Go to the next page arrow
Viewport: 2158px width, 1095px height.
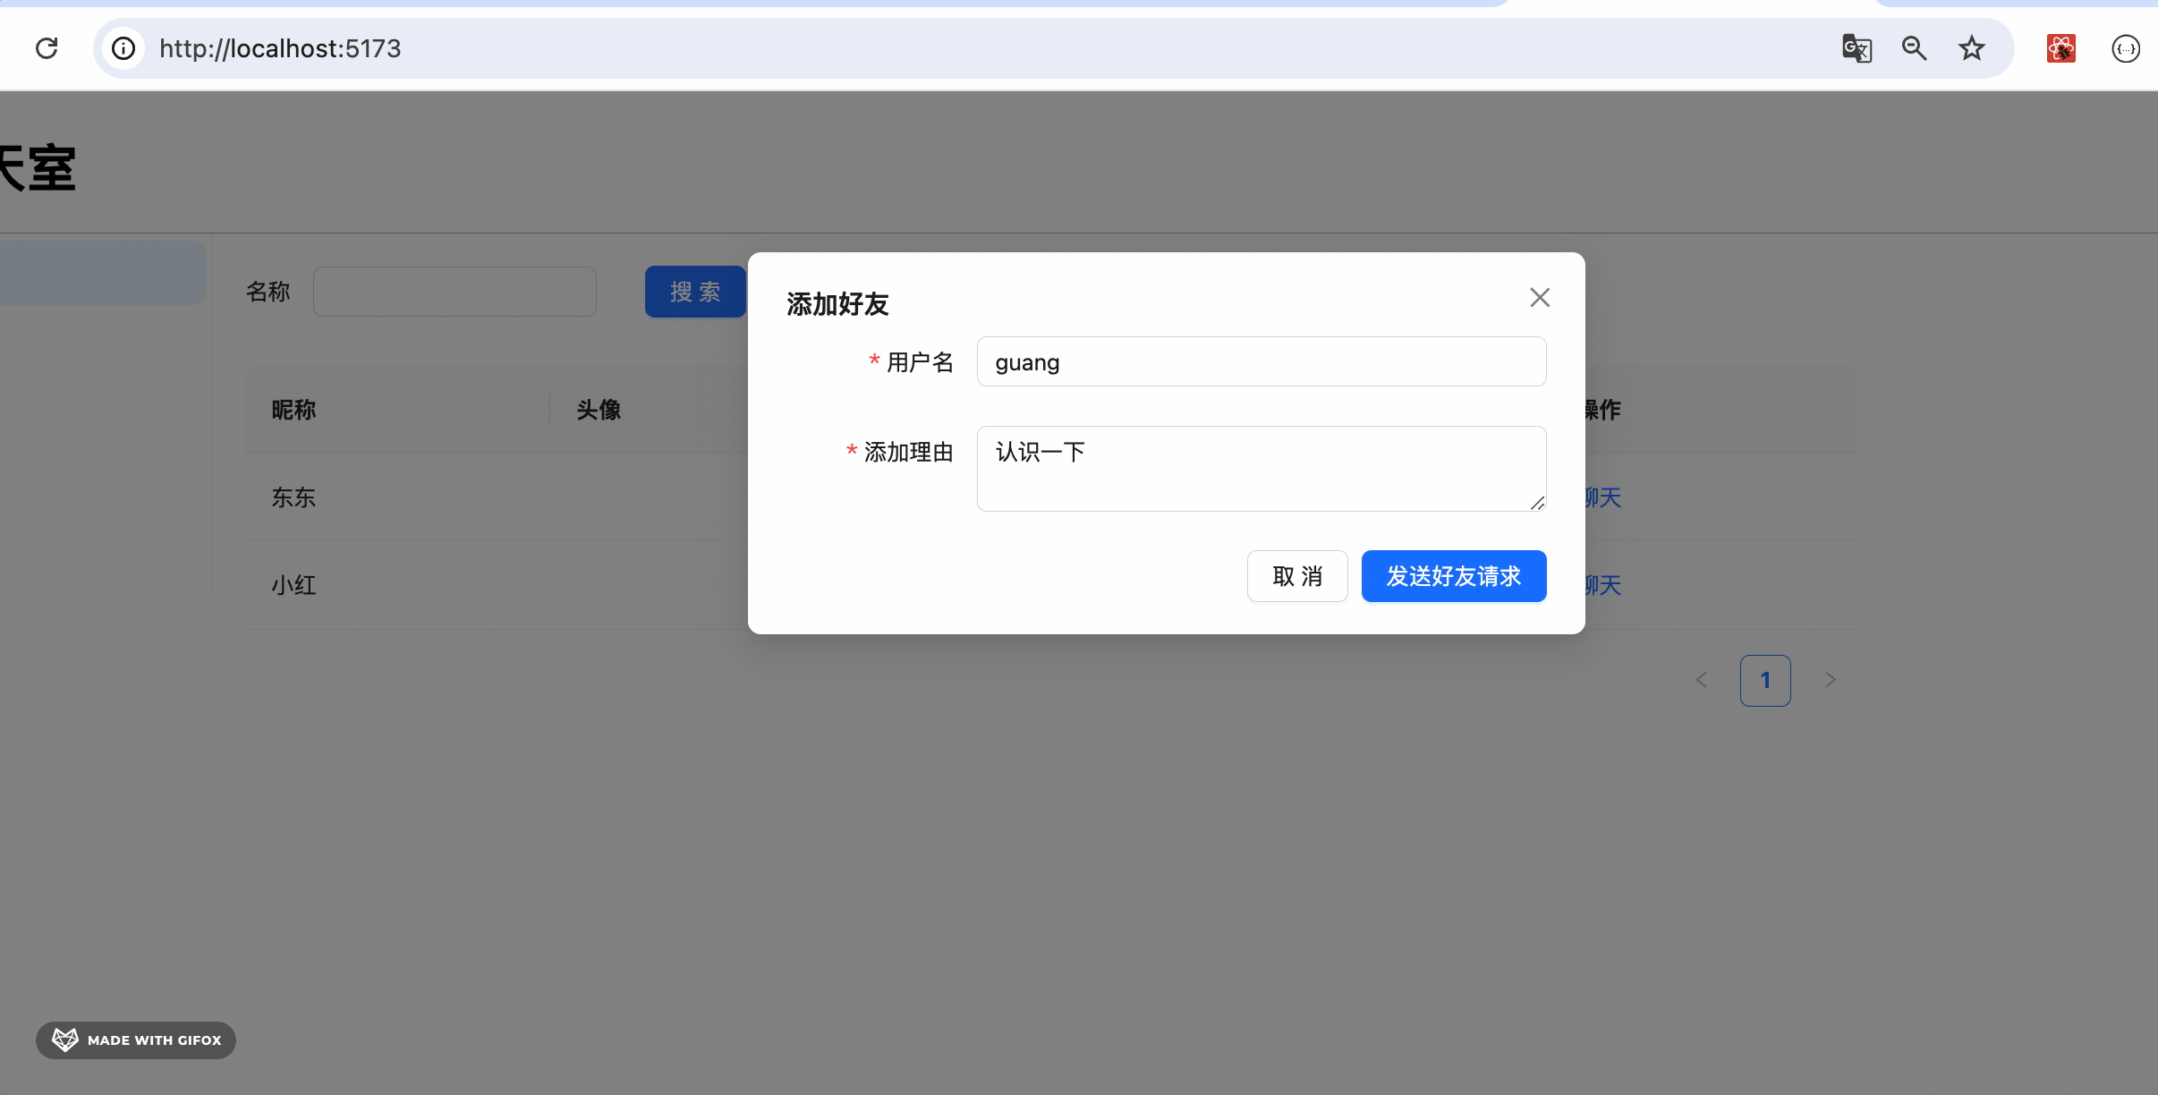[1830, 681]
